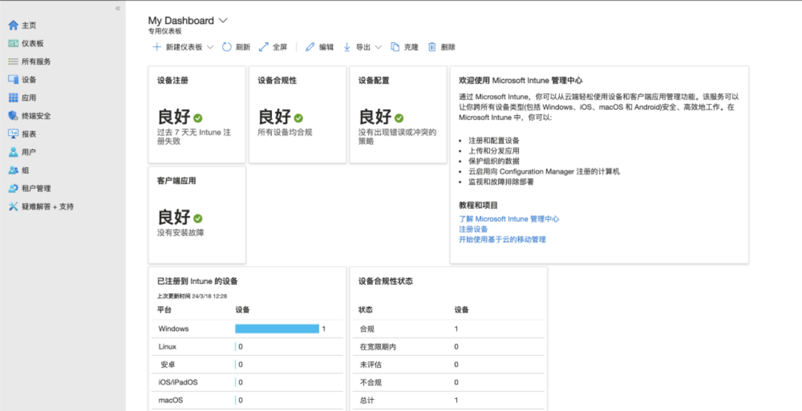Click the 疑难解答 + 支持 tools icon
Screen dimensions: 802x411
tap(13, 206)
